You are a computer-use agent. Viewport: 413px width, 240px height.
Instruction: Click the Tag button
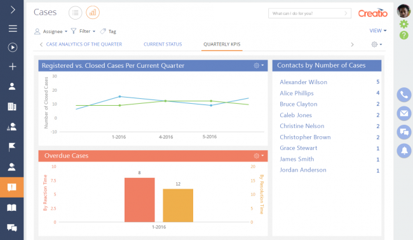108,32
